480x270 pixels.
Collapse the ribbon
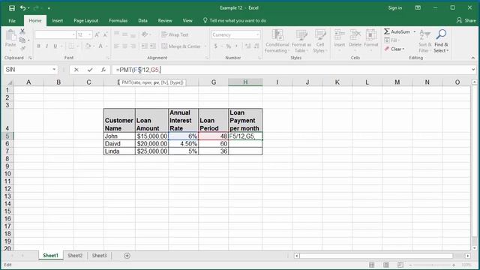tap(473, 58)
